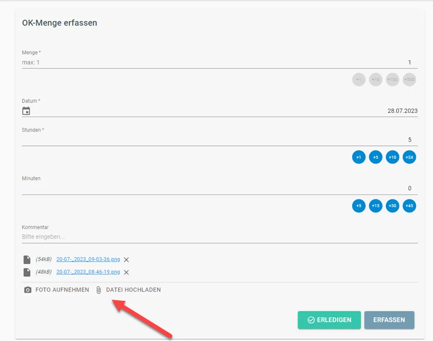
Task: Click the file icon beside 20-07-_2023_09-03-36.png
Action: point(27,260)
